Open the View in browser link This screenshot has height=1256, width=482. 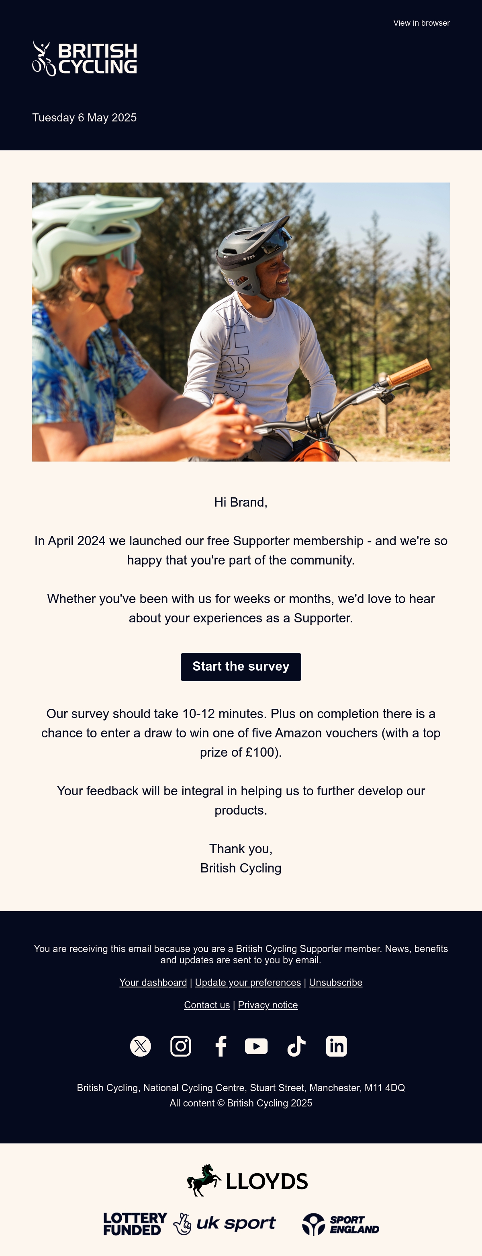[x=422, y=23]
